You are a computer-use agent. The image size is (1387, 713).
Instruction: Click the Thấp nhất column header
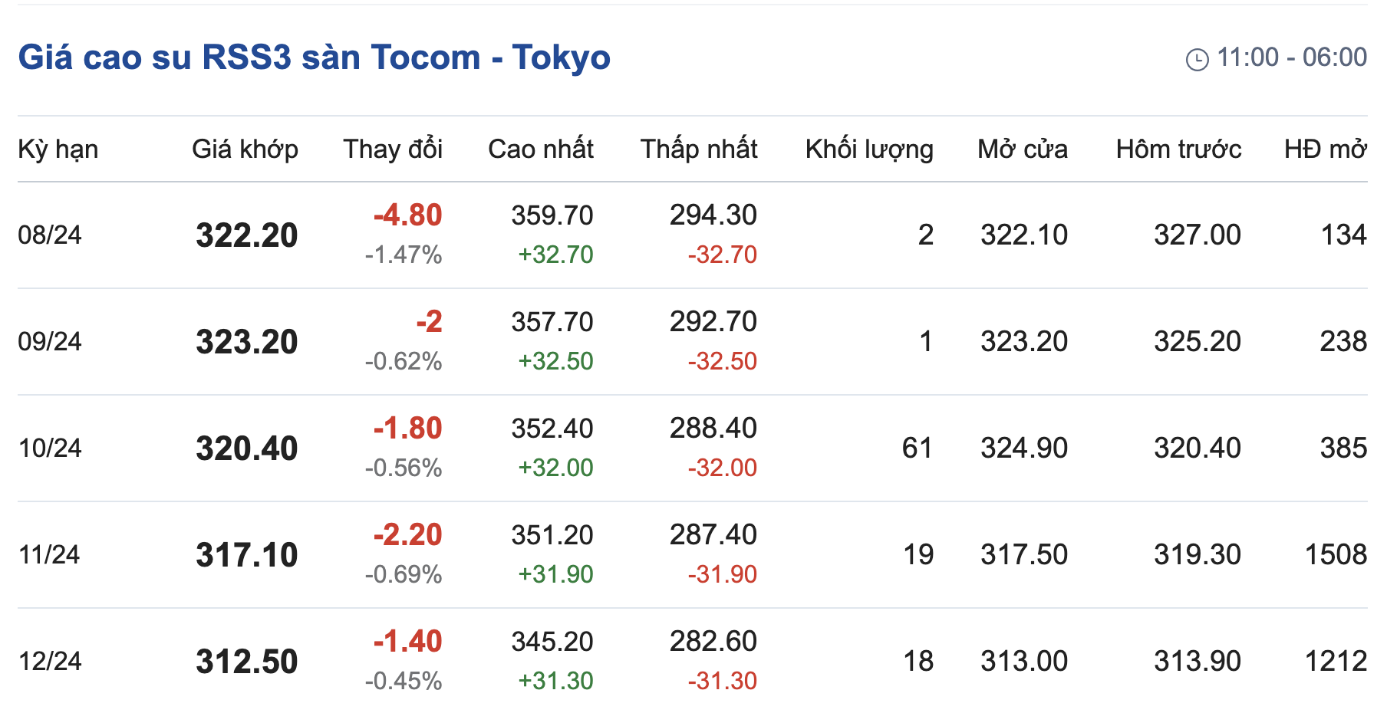tap(699, 149)
